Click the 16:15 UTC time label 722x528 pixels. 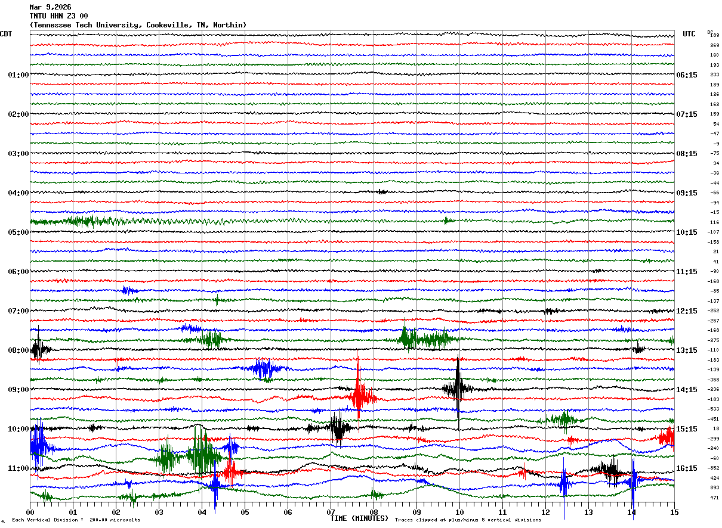[686, 468]
